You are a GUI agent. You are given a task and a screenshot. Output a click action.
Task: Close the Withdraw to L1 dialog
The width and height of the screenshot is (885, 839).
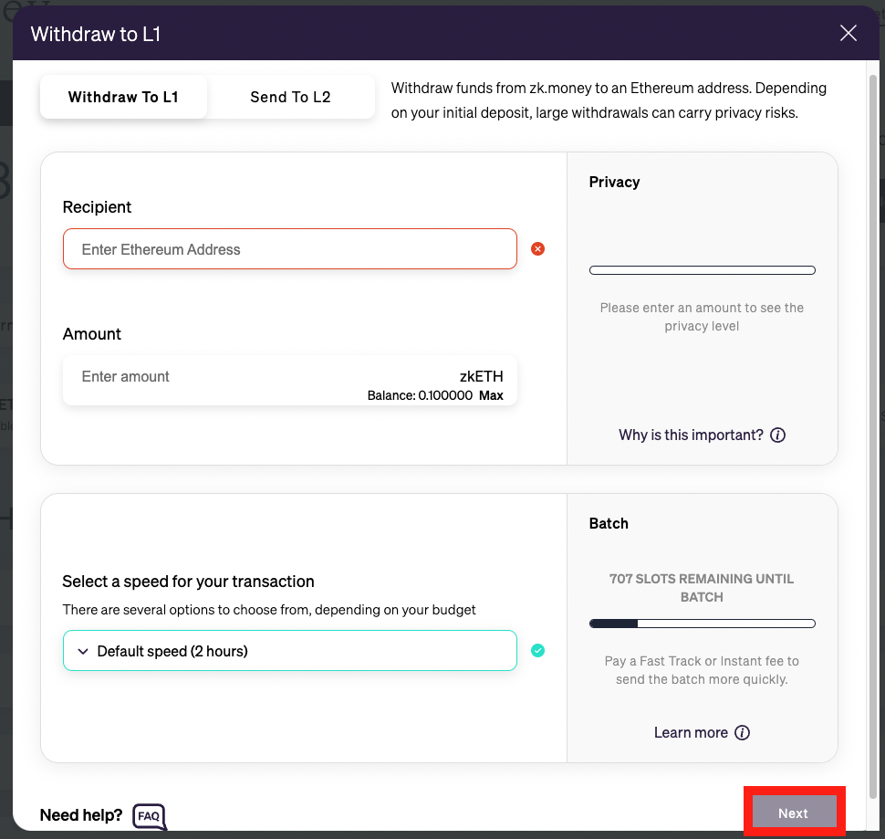tap(848, 33)
